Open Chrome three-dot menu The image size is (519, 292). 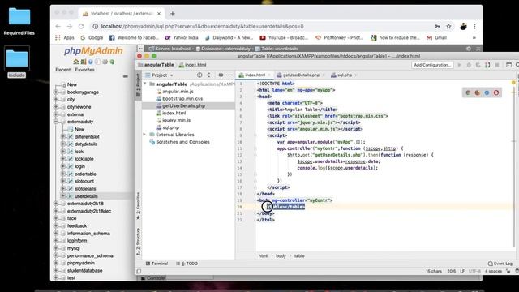point(474,26)
